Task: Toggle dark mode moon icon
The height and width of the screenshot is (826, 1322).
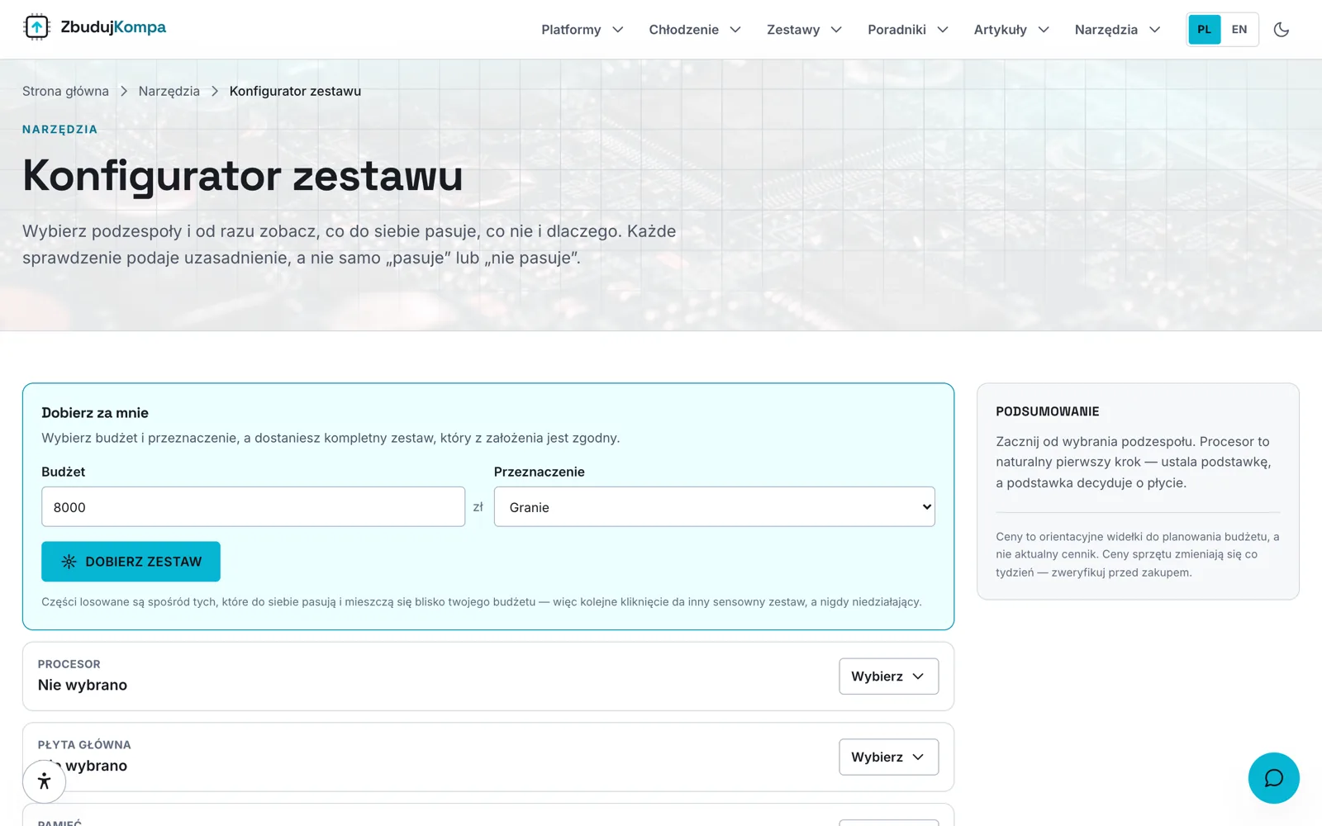Action: (x=1282, y=30)
